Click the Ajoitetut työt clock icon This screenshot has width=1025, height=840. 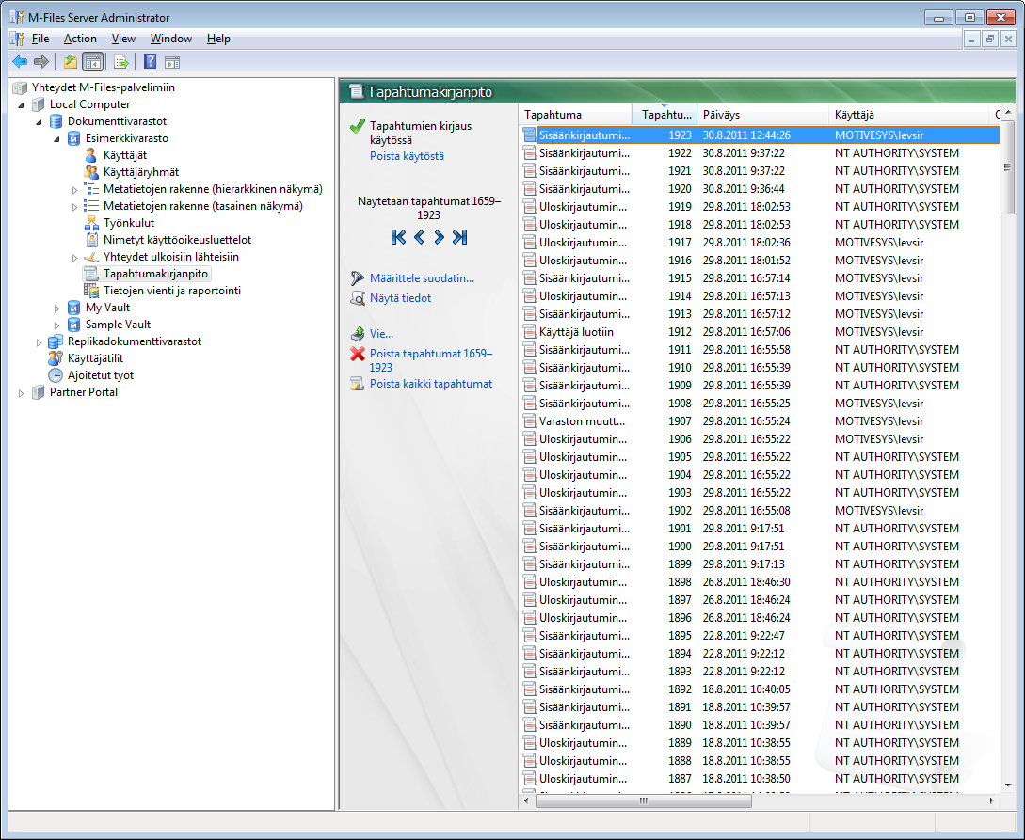[x=56, y=375]
